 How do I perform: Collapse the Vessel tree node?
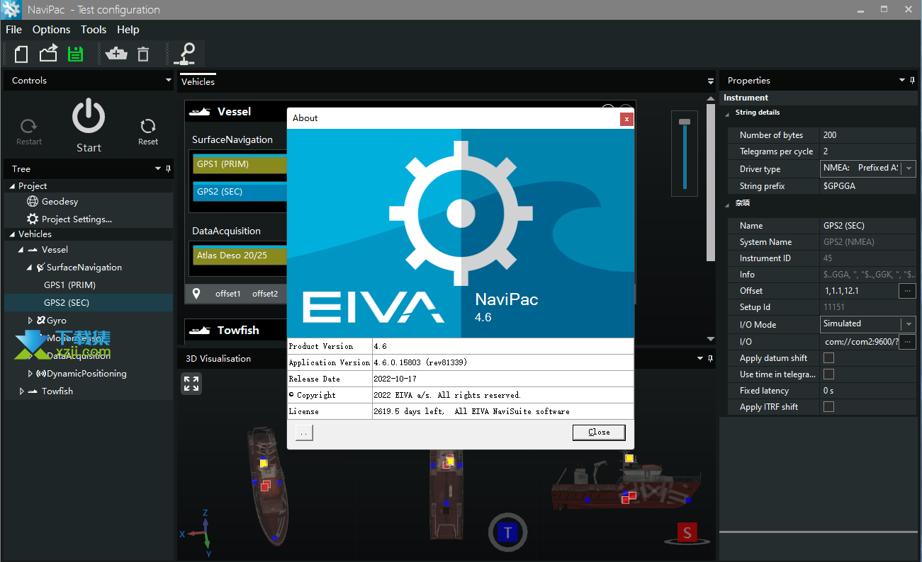21,250
